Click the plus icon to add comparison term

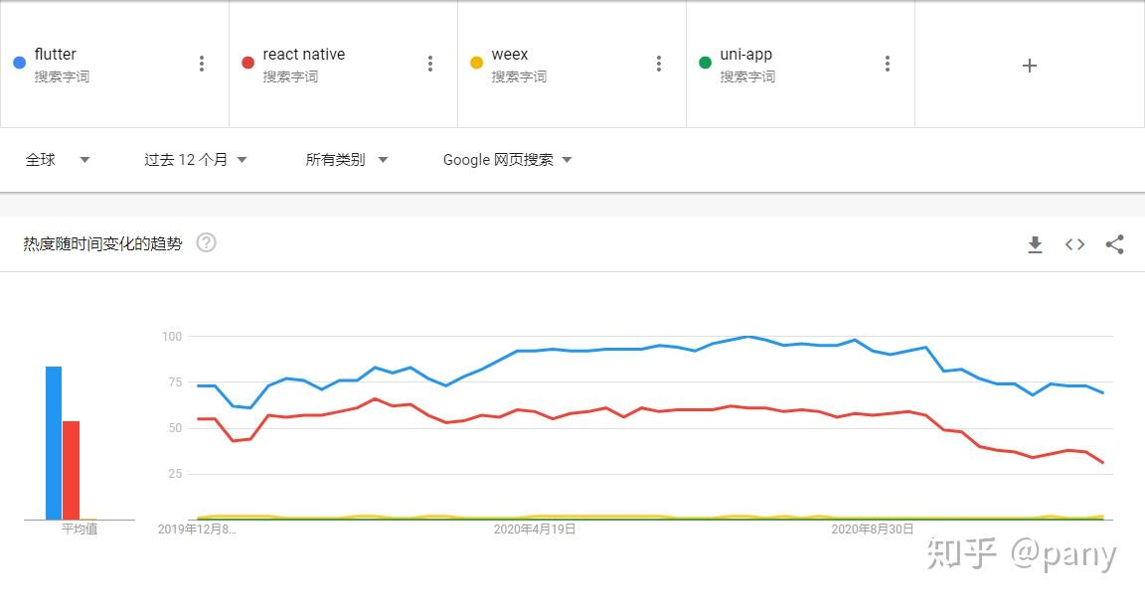coord(1029,66)
